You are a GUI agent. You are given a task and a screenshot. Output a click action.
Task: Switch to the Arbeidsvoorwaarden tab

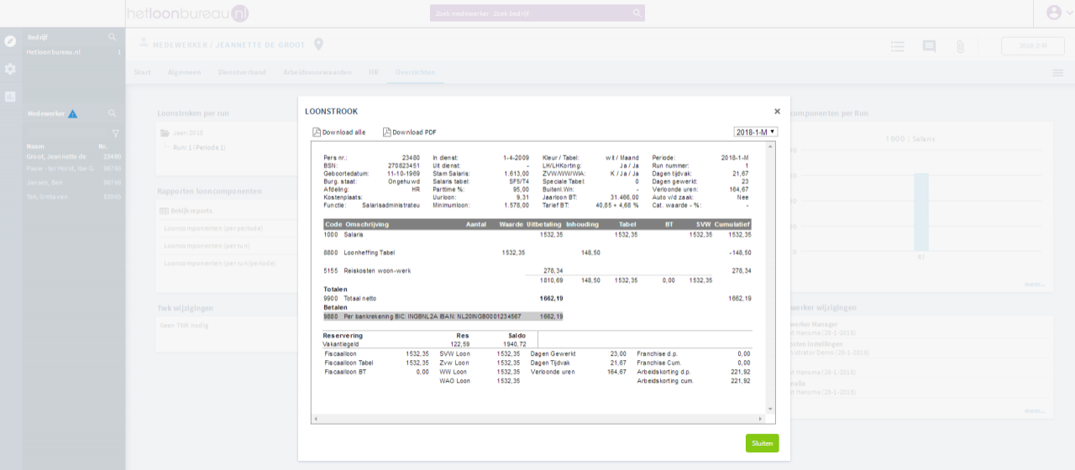pos(317,72)
